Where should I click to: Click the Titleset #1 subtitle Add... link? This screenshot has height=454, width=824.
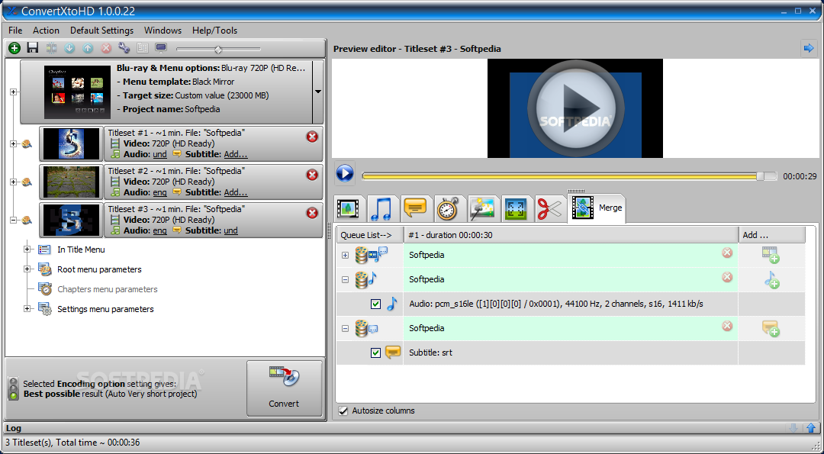pyautogui.click(x=236, y=154)
